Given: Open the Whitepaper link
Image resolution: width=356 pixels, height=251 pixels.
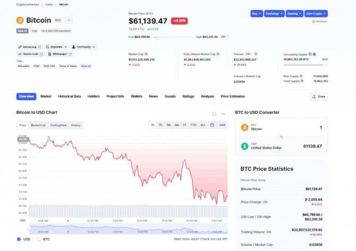Looking at the screenshot, I should 60,54.
